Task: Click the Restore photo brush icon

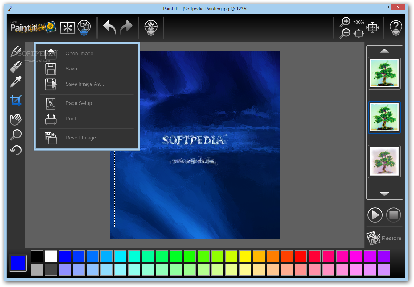Action: (x=373, y=238)
